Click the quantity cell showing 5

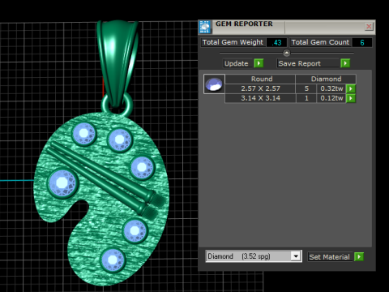306,88
